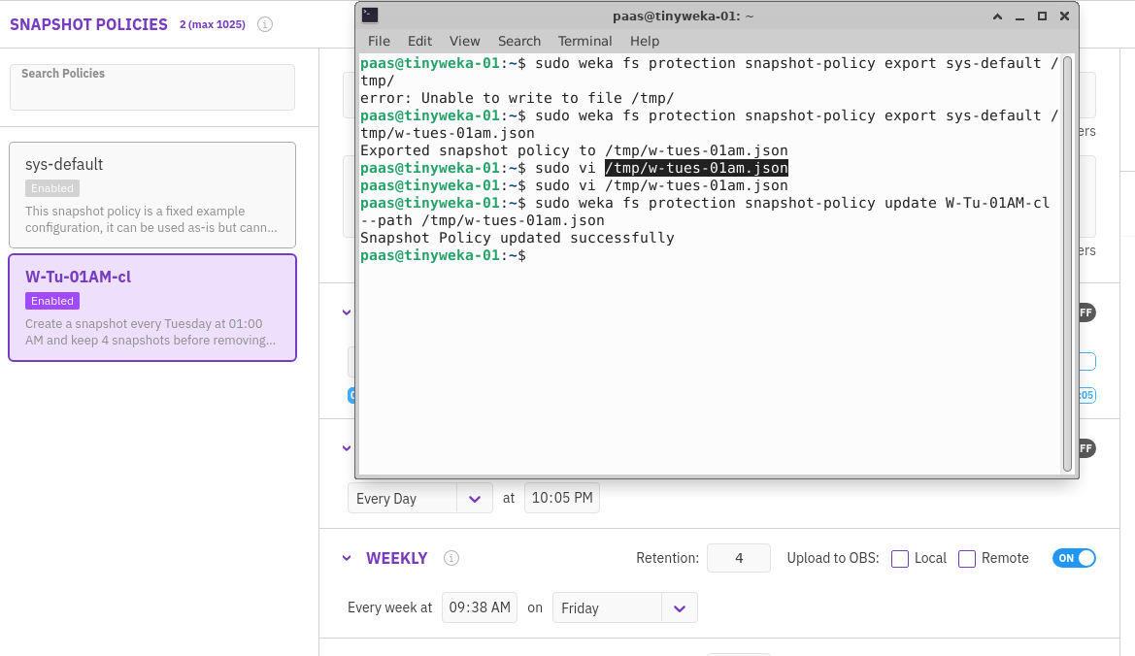The height and width of the screenshot is (656, 1135).
Task: Click the terminal roll-up arrow button
Action: click(x=997, y=16)
